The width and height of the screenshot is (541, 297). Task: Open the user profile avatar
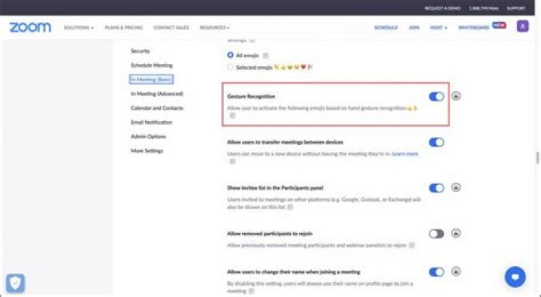(x=522, y=26)
